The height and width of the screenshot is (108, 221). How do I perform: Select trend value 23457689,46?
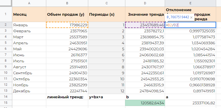pyautogui.click(x=145, y=25)
